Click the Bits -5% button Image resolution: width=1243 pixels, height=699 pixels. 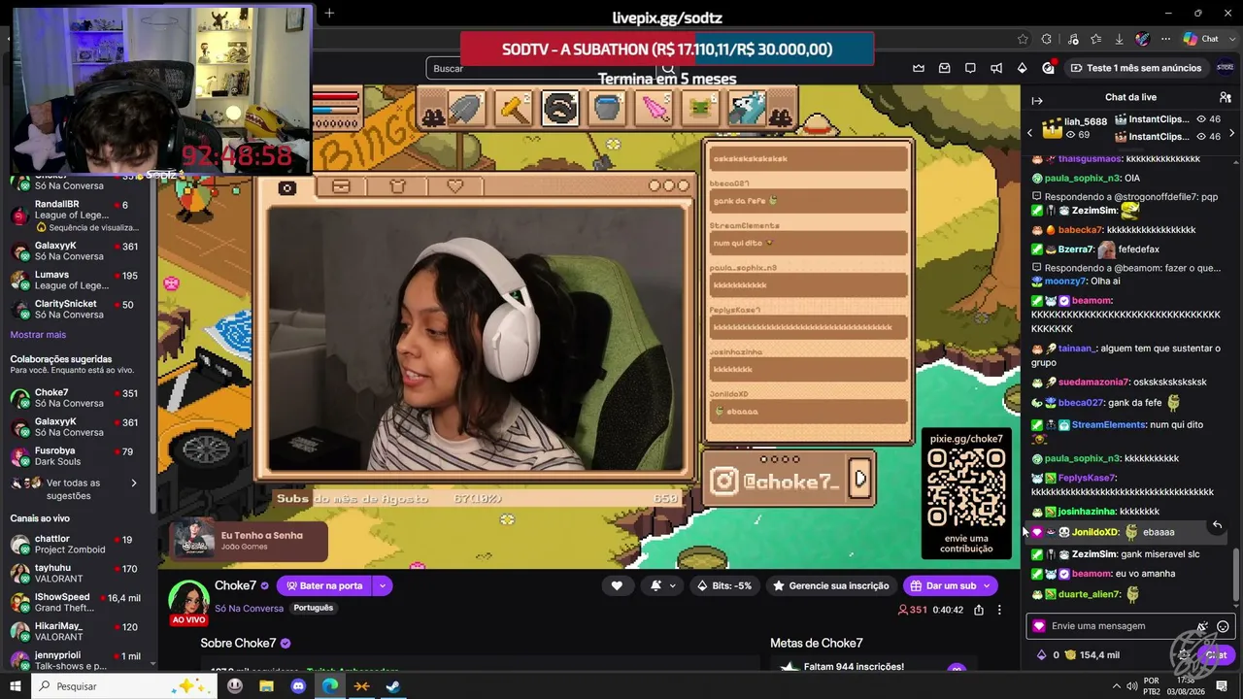(x=724, y=585)
